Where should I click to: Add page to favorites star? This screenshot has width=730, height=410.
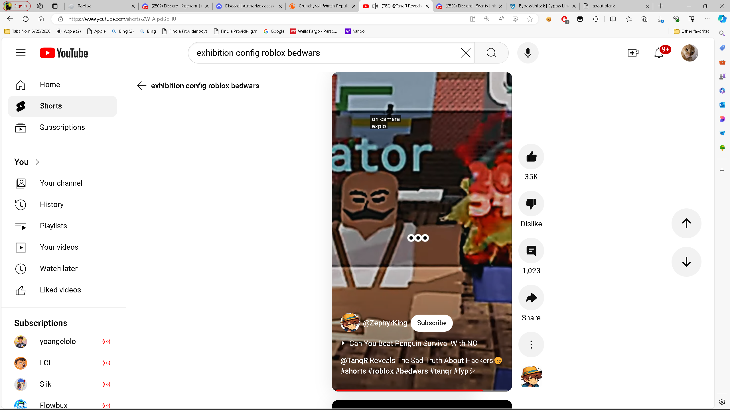[x=530, y=19]
